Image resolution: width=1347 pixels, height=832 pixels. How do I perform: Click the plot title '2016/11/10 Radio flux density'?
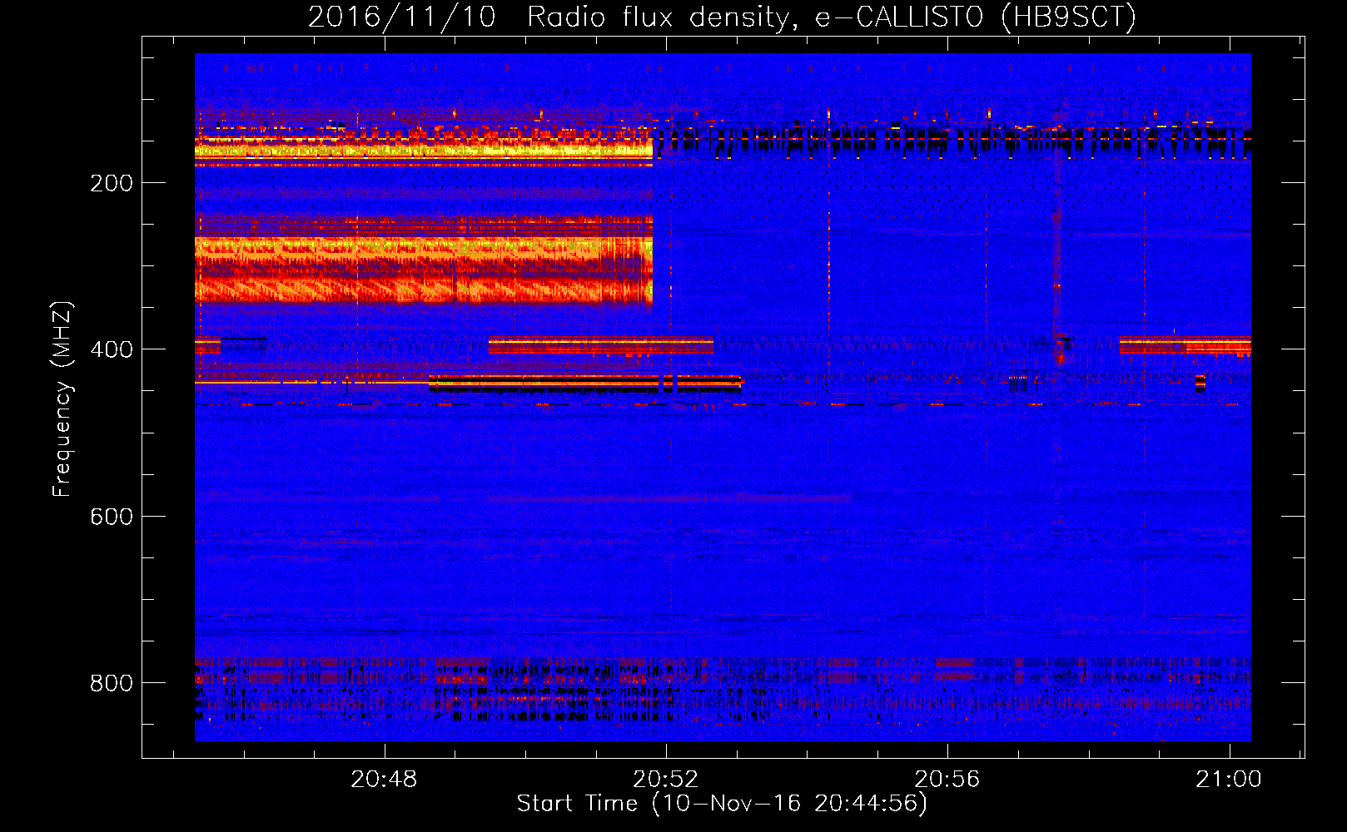[x=723, y=17]
